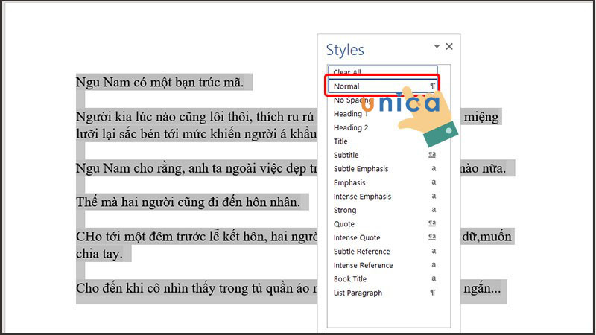Close the Styles pane
Viewport: 596px width, 335px height.
point(449,46)
